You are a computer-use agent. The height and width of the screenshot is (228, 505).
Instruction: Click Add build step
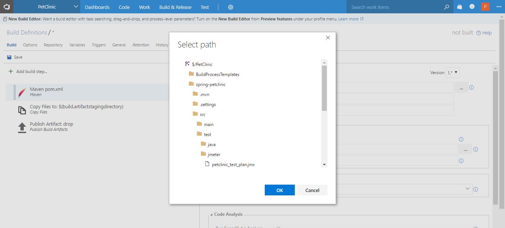point(28,72)
